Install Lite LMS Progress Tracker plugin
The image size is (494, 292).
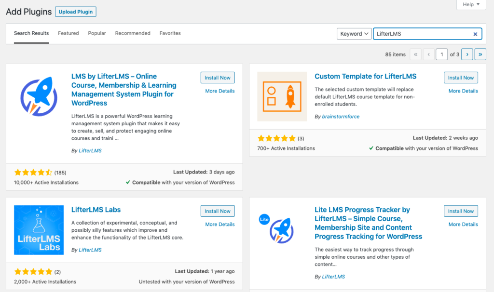(x=461, y=211)
